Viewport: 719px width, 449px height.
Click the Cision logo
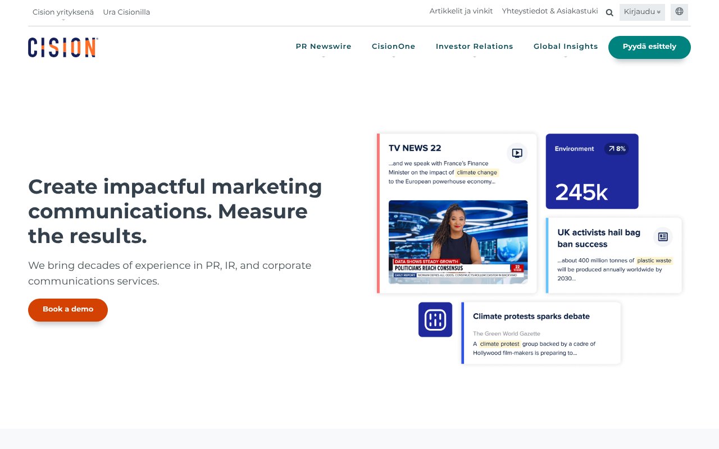(62, 47)
